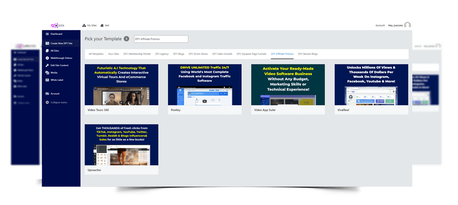The height and width of the screenshot is (205, 458).
Task: Click the Video Tours 360 title text
Action: [98, 110]
